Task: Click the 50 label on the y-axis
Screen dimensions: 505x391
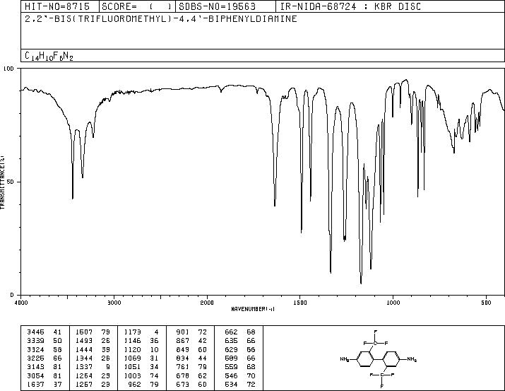Action: (11, 182)
